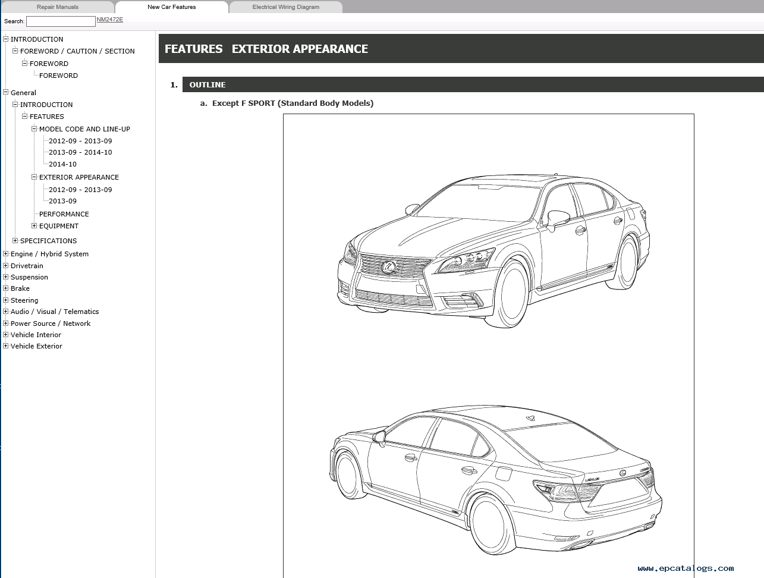
Task: Click the FEATURES EXTERIOR APPEARANCE page title
Action: pos(266,49)
